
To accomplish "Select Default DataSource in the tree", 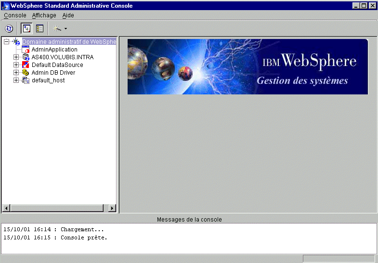I will coord(57,65).
